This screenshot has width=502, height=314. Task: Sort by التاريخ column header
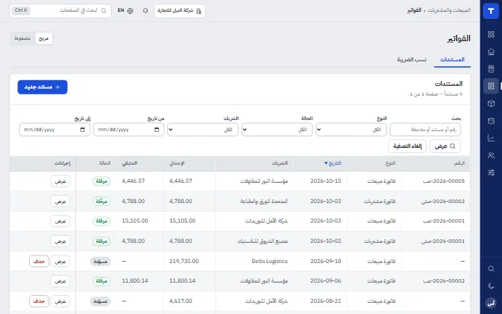coord(333,163)
